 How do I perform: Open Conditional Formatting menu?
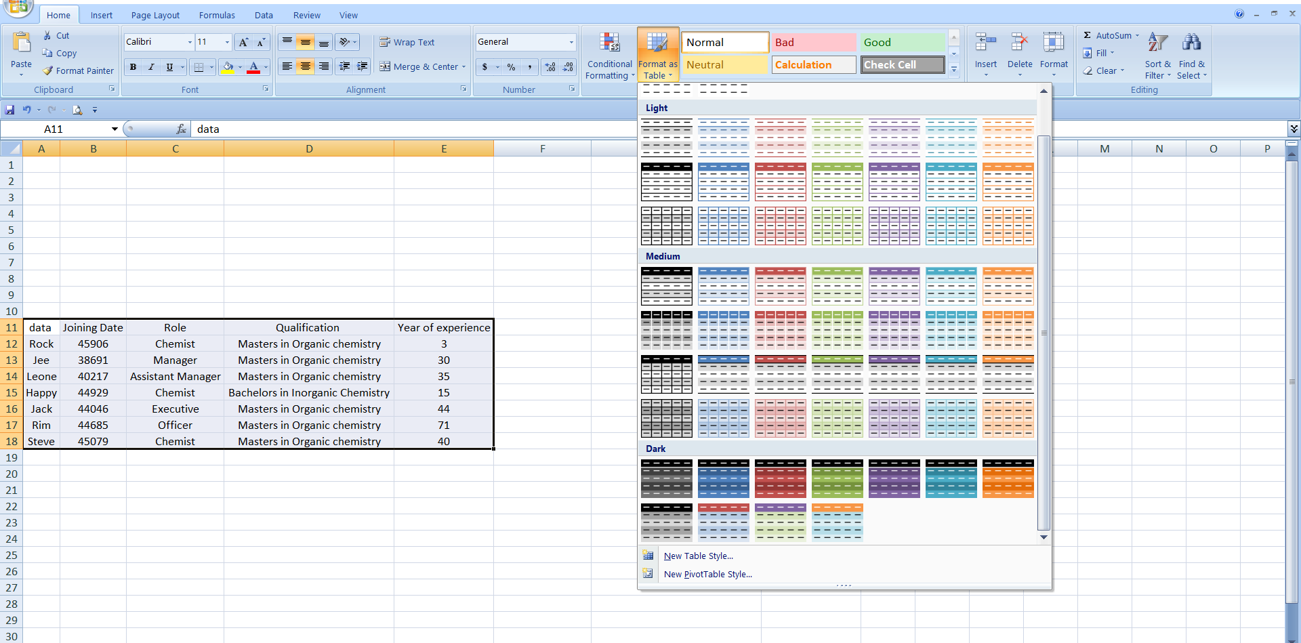point(609,56)
